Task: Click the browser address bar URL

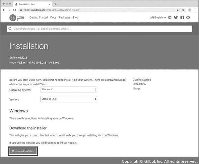Action: (x=51, y=10)
